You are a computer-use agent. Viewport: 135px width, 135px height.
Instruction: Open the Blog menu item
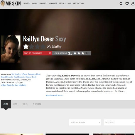tap(69, 4)
